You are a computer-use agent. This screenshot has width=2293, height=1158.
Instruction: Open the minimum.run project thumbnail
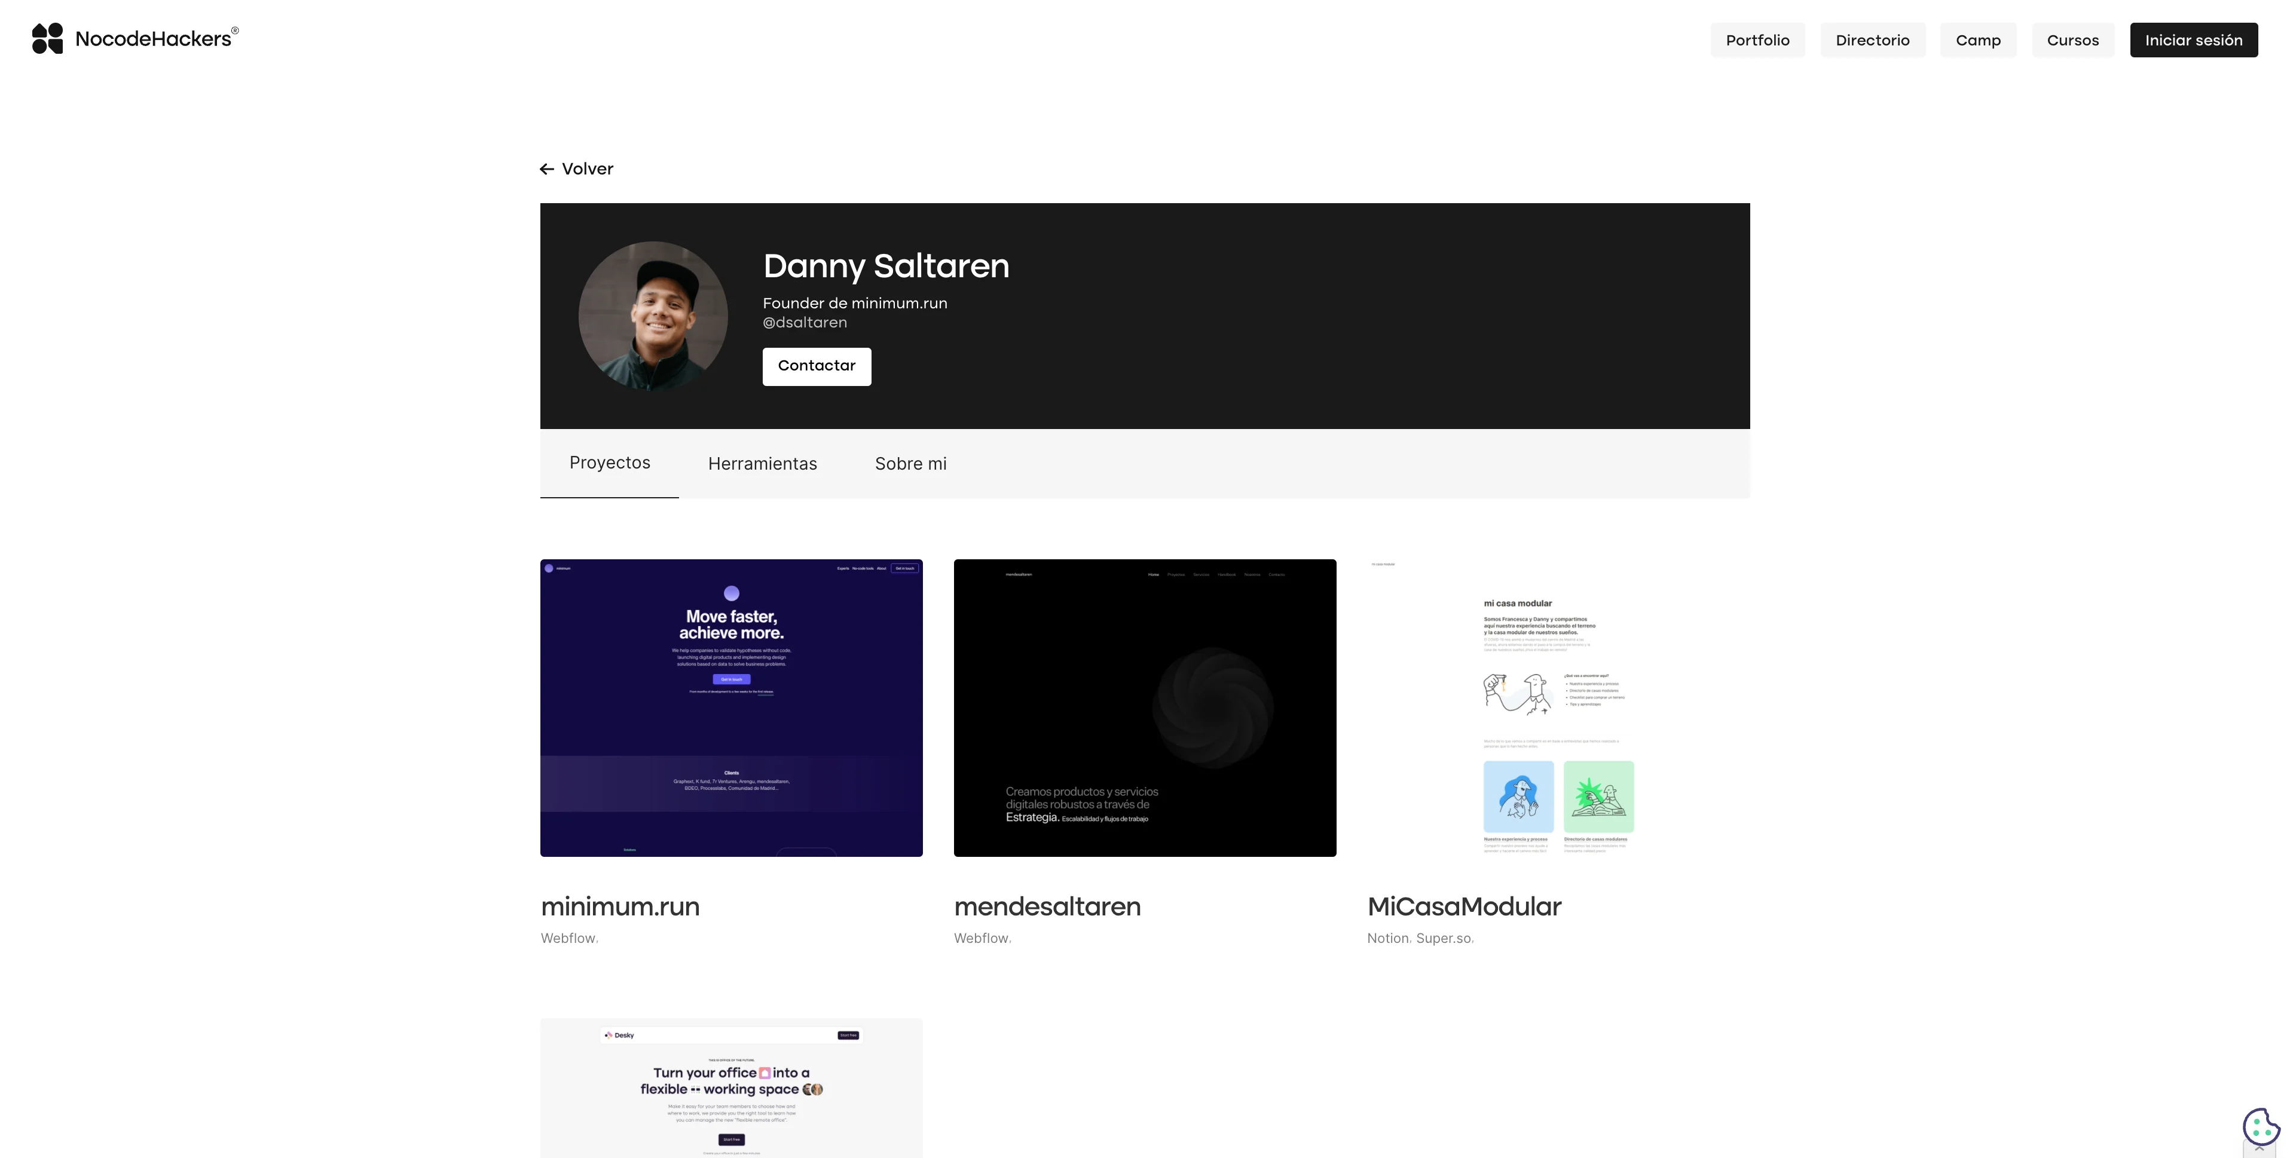coord(731,707)
